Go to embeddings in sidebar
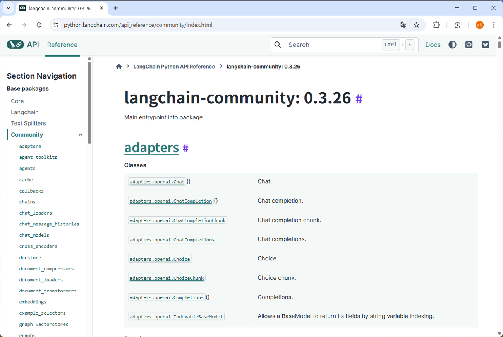 pyautogui.click(x=33, y=302)
